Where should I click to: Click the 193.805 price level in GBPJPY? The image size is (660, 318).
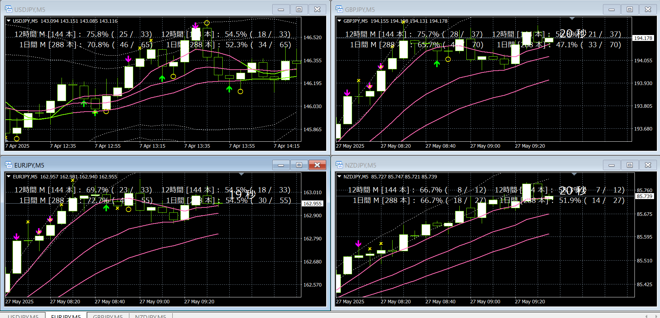coord(643,106)
